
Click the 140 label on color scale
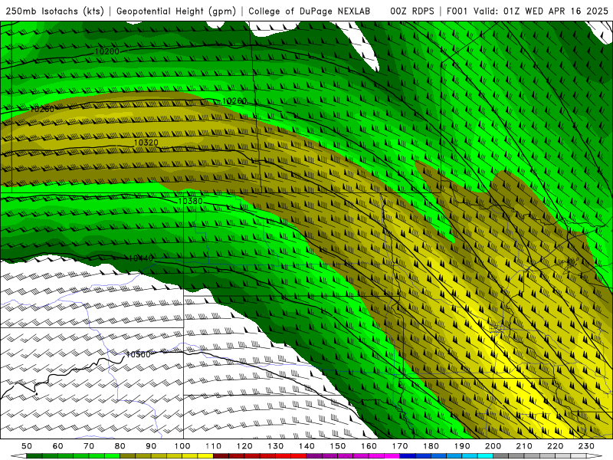[306, 446]
